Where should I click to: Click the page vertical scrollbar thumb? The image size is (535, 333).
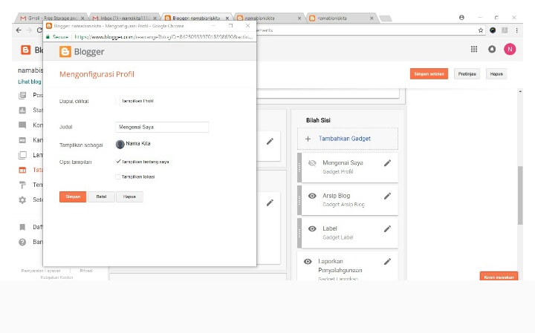click(520, 196)
